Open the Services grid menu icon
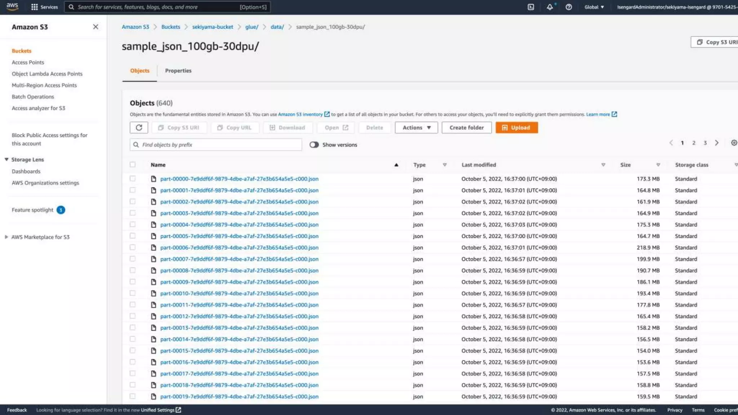The height and width of the screenshot is (415, 738). click(35, 7)
